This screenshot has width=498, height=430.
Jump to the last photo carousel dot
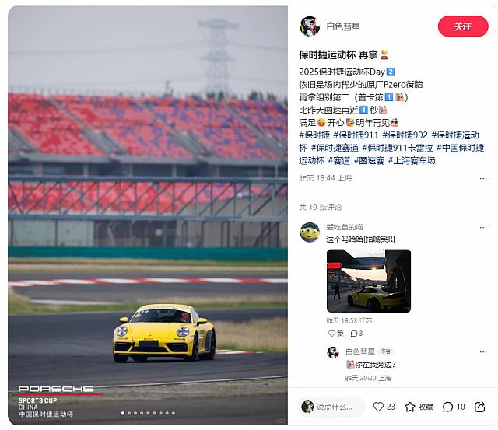tap(174, 413)
